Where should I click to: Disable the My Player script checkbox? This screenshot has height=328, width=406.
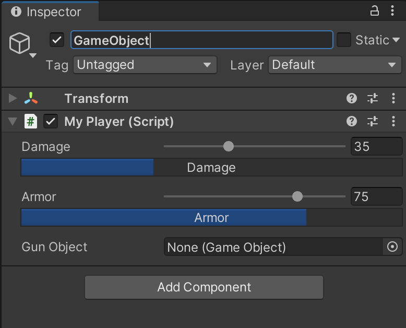point(51,121)
